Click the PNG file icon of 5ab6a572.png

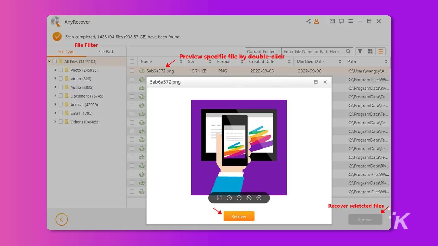click(142, 71)
